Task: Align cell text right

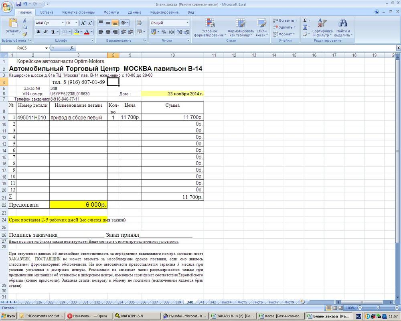Action: (115, 32)
